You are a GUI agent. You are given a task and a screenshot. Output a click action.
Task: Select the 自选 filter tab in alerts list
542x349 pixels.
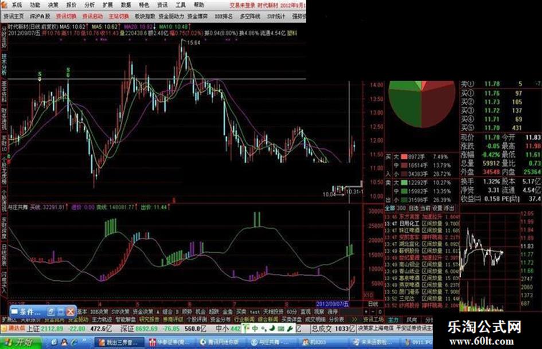coord(414,208)
